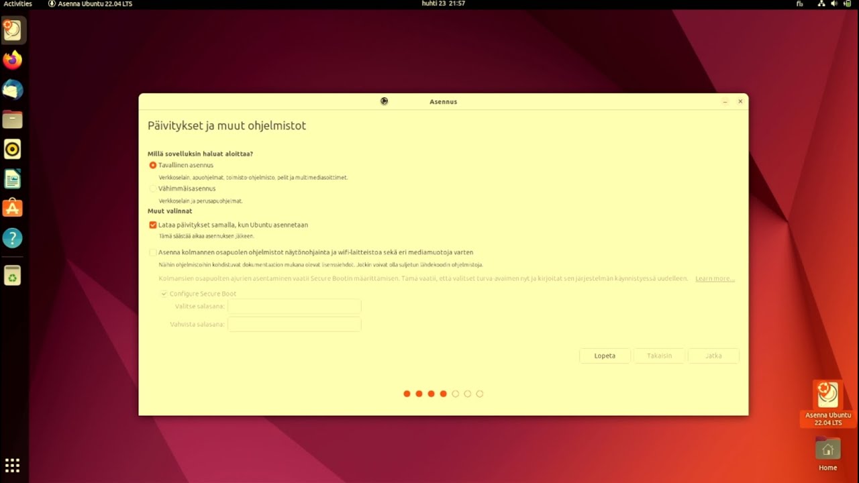Launch Firefox from the dock
The width and height of the screenshot is (859, 483).
(13, 60)
